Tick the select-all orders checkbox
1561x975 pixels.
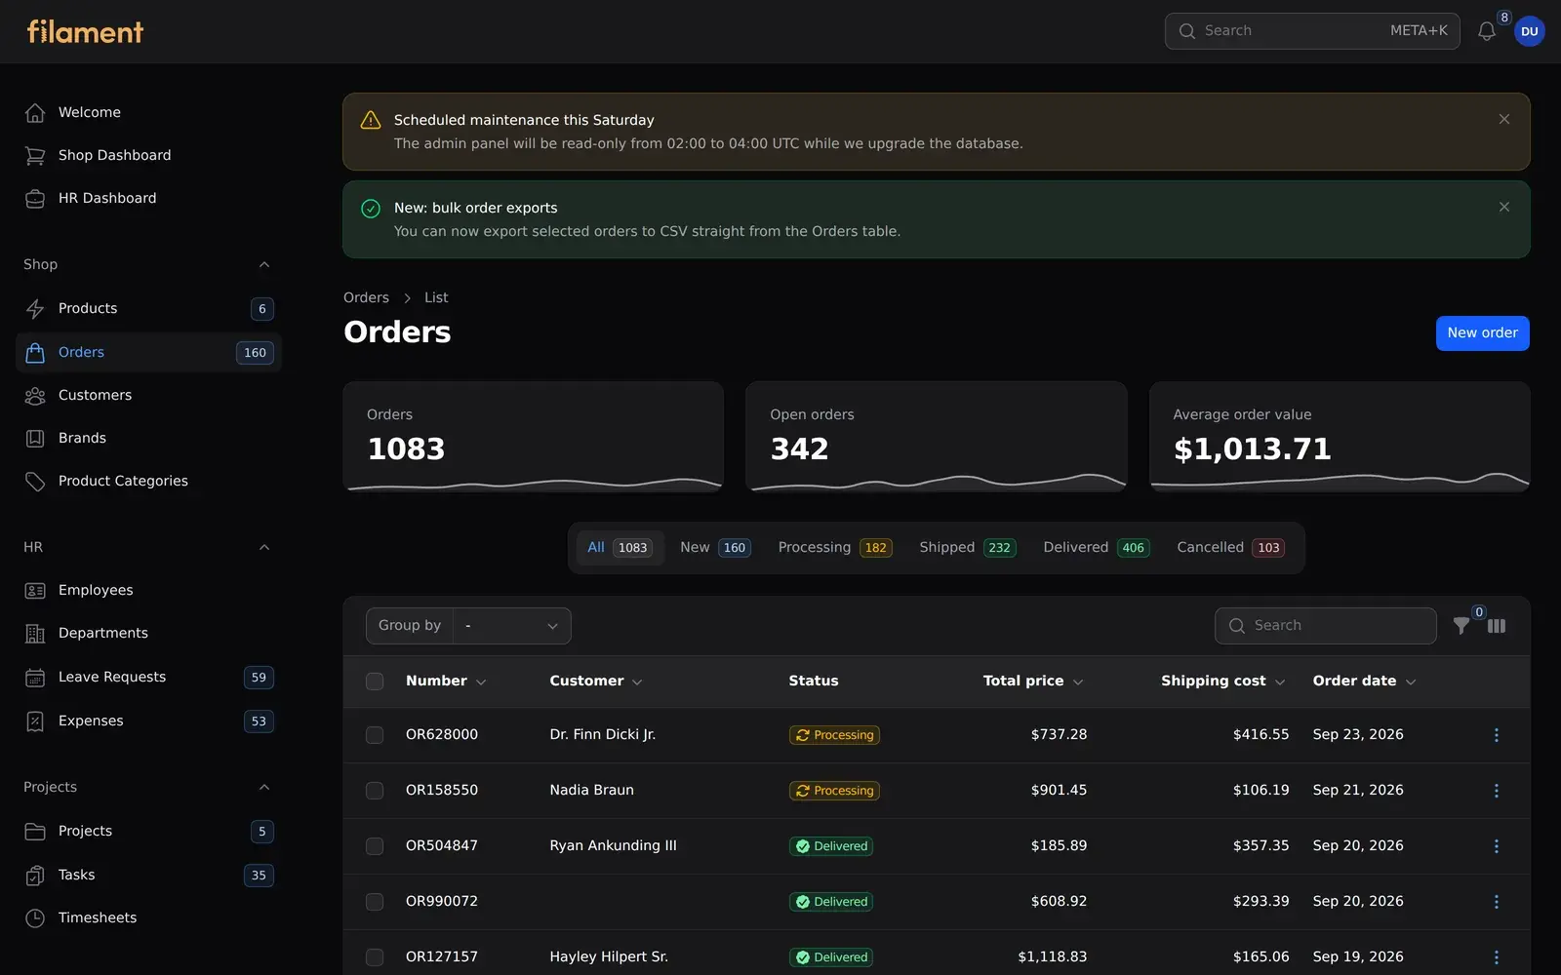375,682
